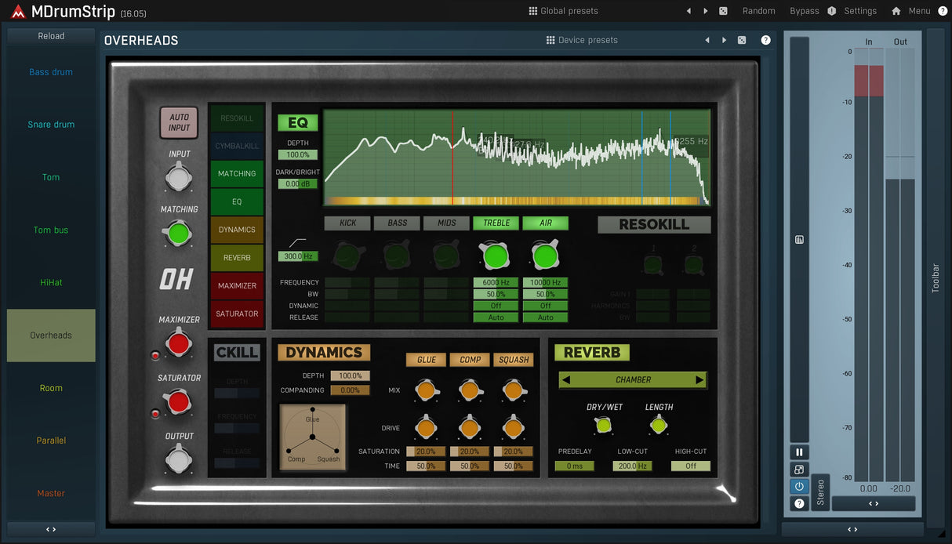Screen dimensions: 952x544
Task: Switch to the Master strip
Action: (51, 493)
